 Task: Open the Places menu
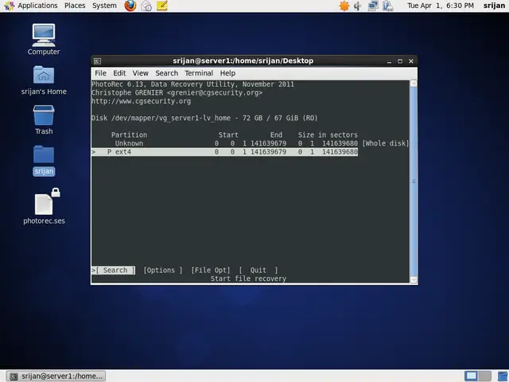click(75, 6)
